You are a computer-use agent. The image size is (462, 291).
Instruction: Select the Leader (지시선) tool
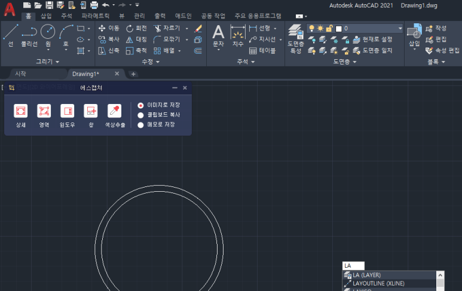tap(262, 39)
